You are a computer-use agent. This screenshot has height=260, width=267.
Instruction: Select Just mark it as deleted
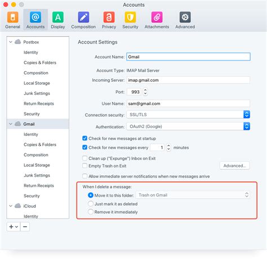tap(91, 204)
